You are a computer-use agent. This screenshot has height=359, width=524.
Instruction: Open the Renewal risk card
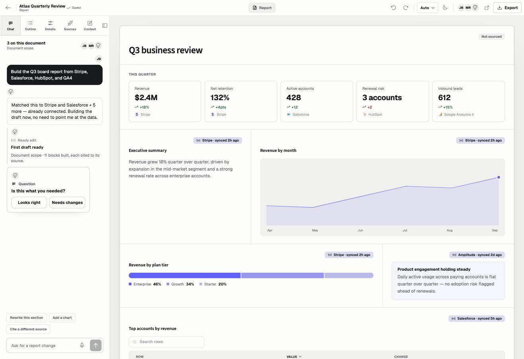click(393, 101)
